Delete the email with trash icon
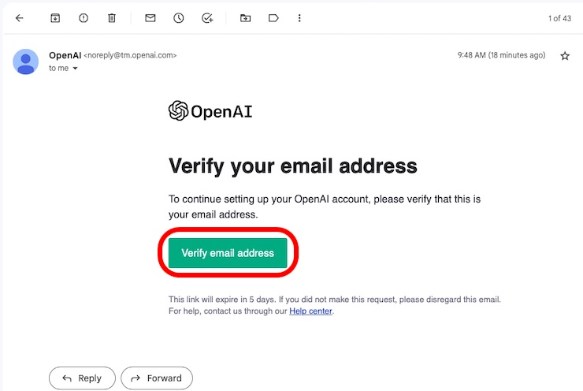This screenshot has height=391, width=583. [112, 18]
